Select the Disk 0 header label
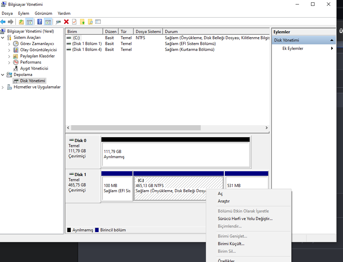This screenshot has height=262, width=343. pyautogui.click(x=80, y=141)
